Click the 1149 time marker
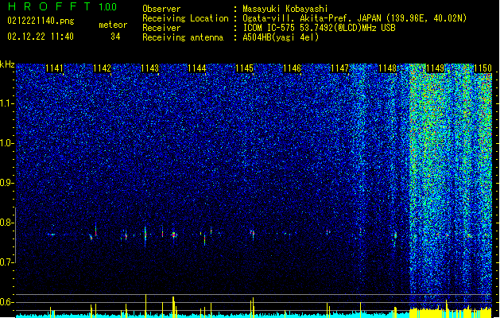The image size is (500, 318). click(435, 68)
